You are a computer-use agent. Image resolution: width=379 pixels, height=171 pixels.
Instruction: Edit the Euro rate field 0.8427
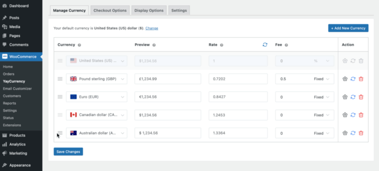click(238, 97)
